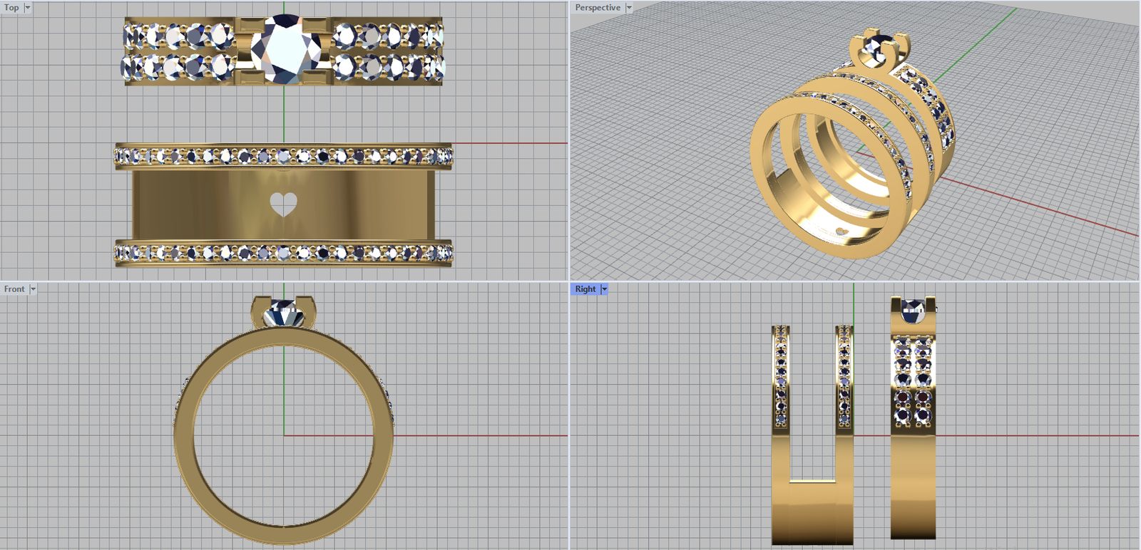Expand the Right viewport dropdown arrow
This screenshot has width=1141, height=550.
pyautogui.click(x=605, y=289)
